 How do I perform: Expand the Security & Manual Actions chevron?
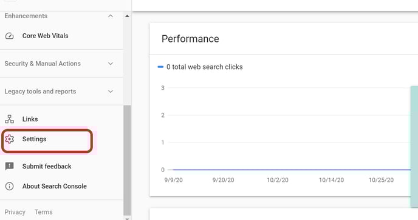[111, 64]
